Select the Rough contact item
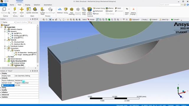This screenshot has width=189, height=106. [x=27, y=55]
